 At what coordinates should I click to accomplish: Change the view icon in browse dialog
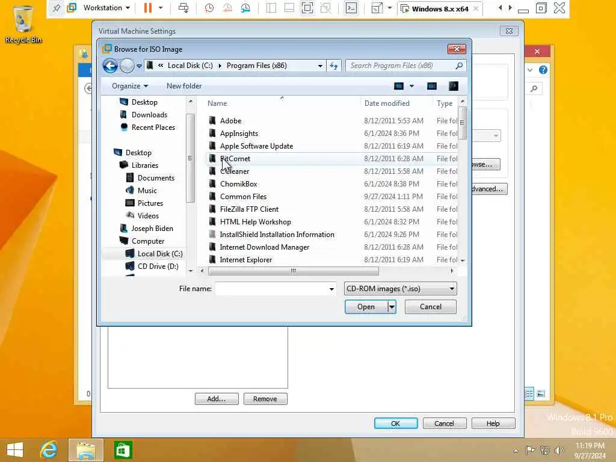[399, 86]
